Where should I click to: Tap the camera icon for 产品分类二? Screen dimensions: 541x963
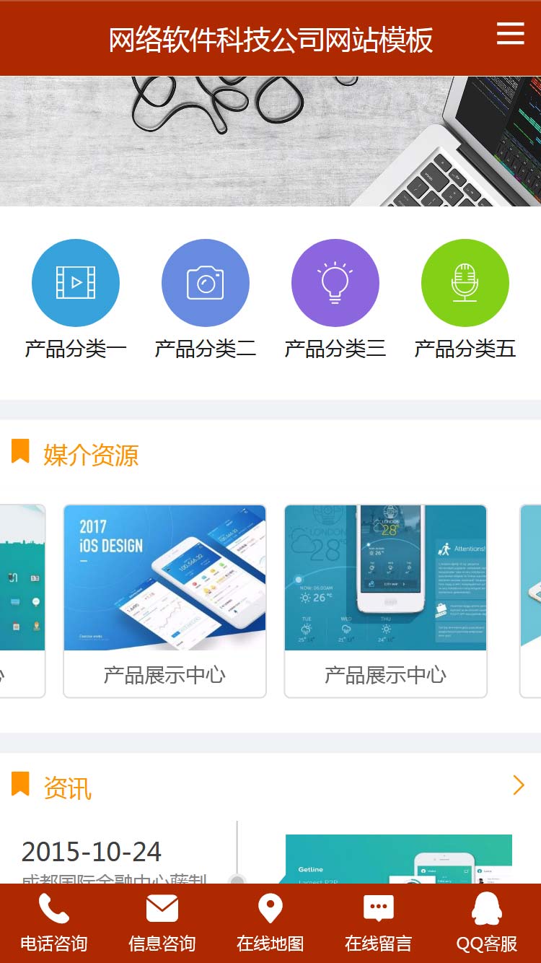[206, 283]
